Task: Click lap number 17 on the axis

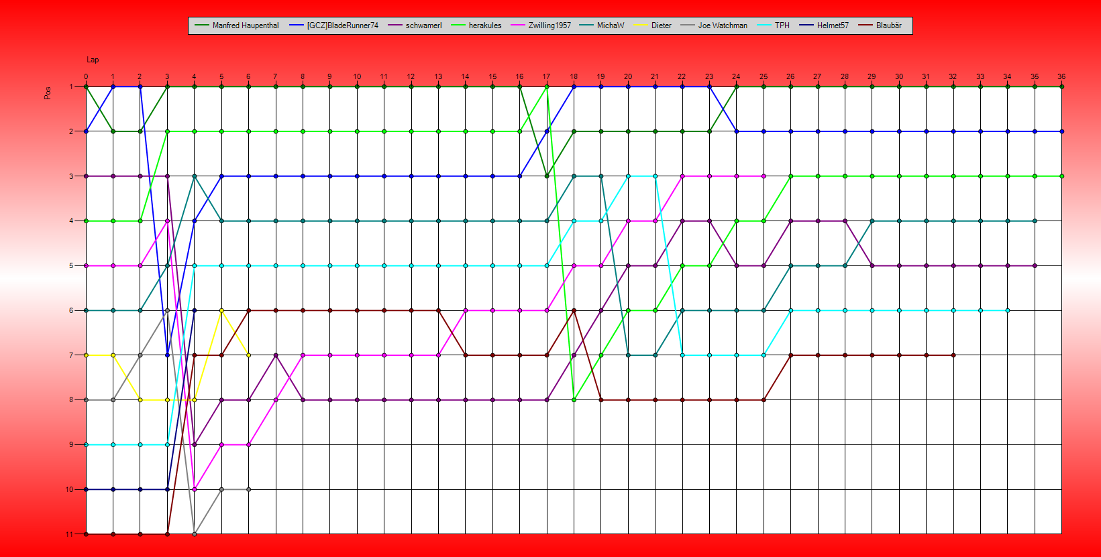Action: tap(547, 76)
